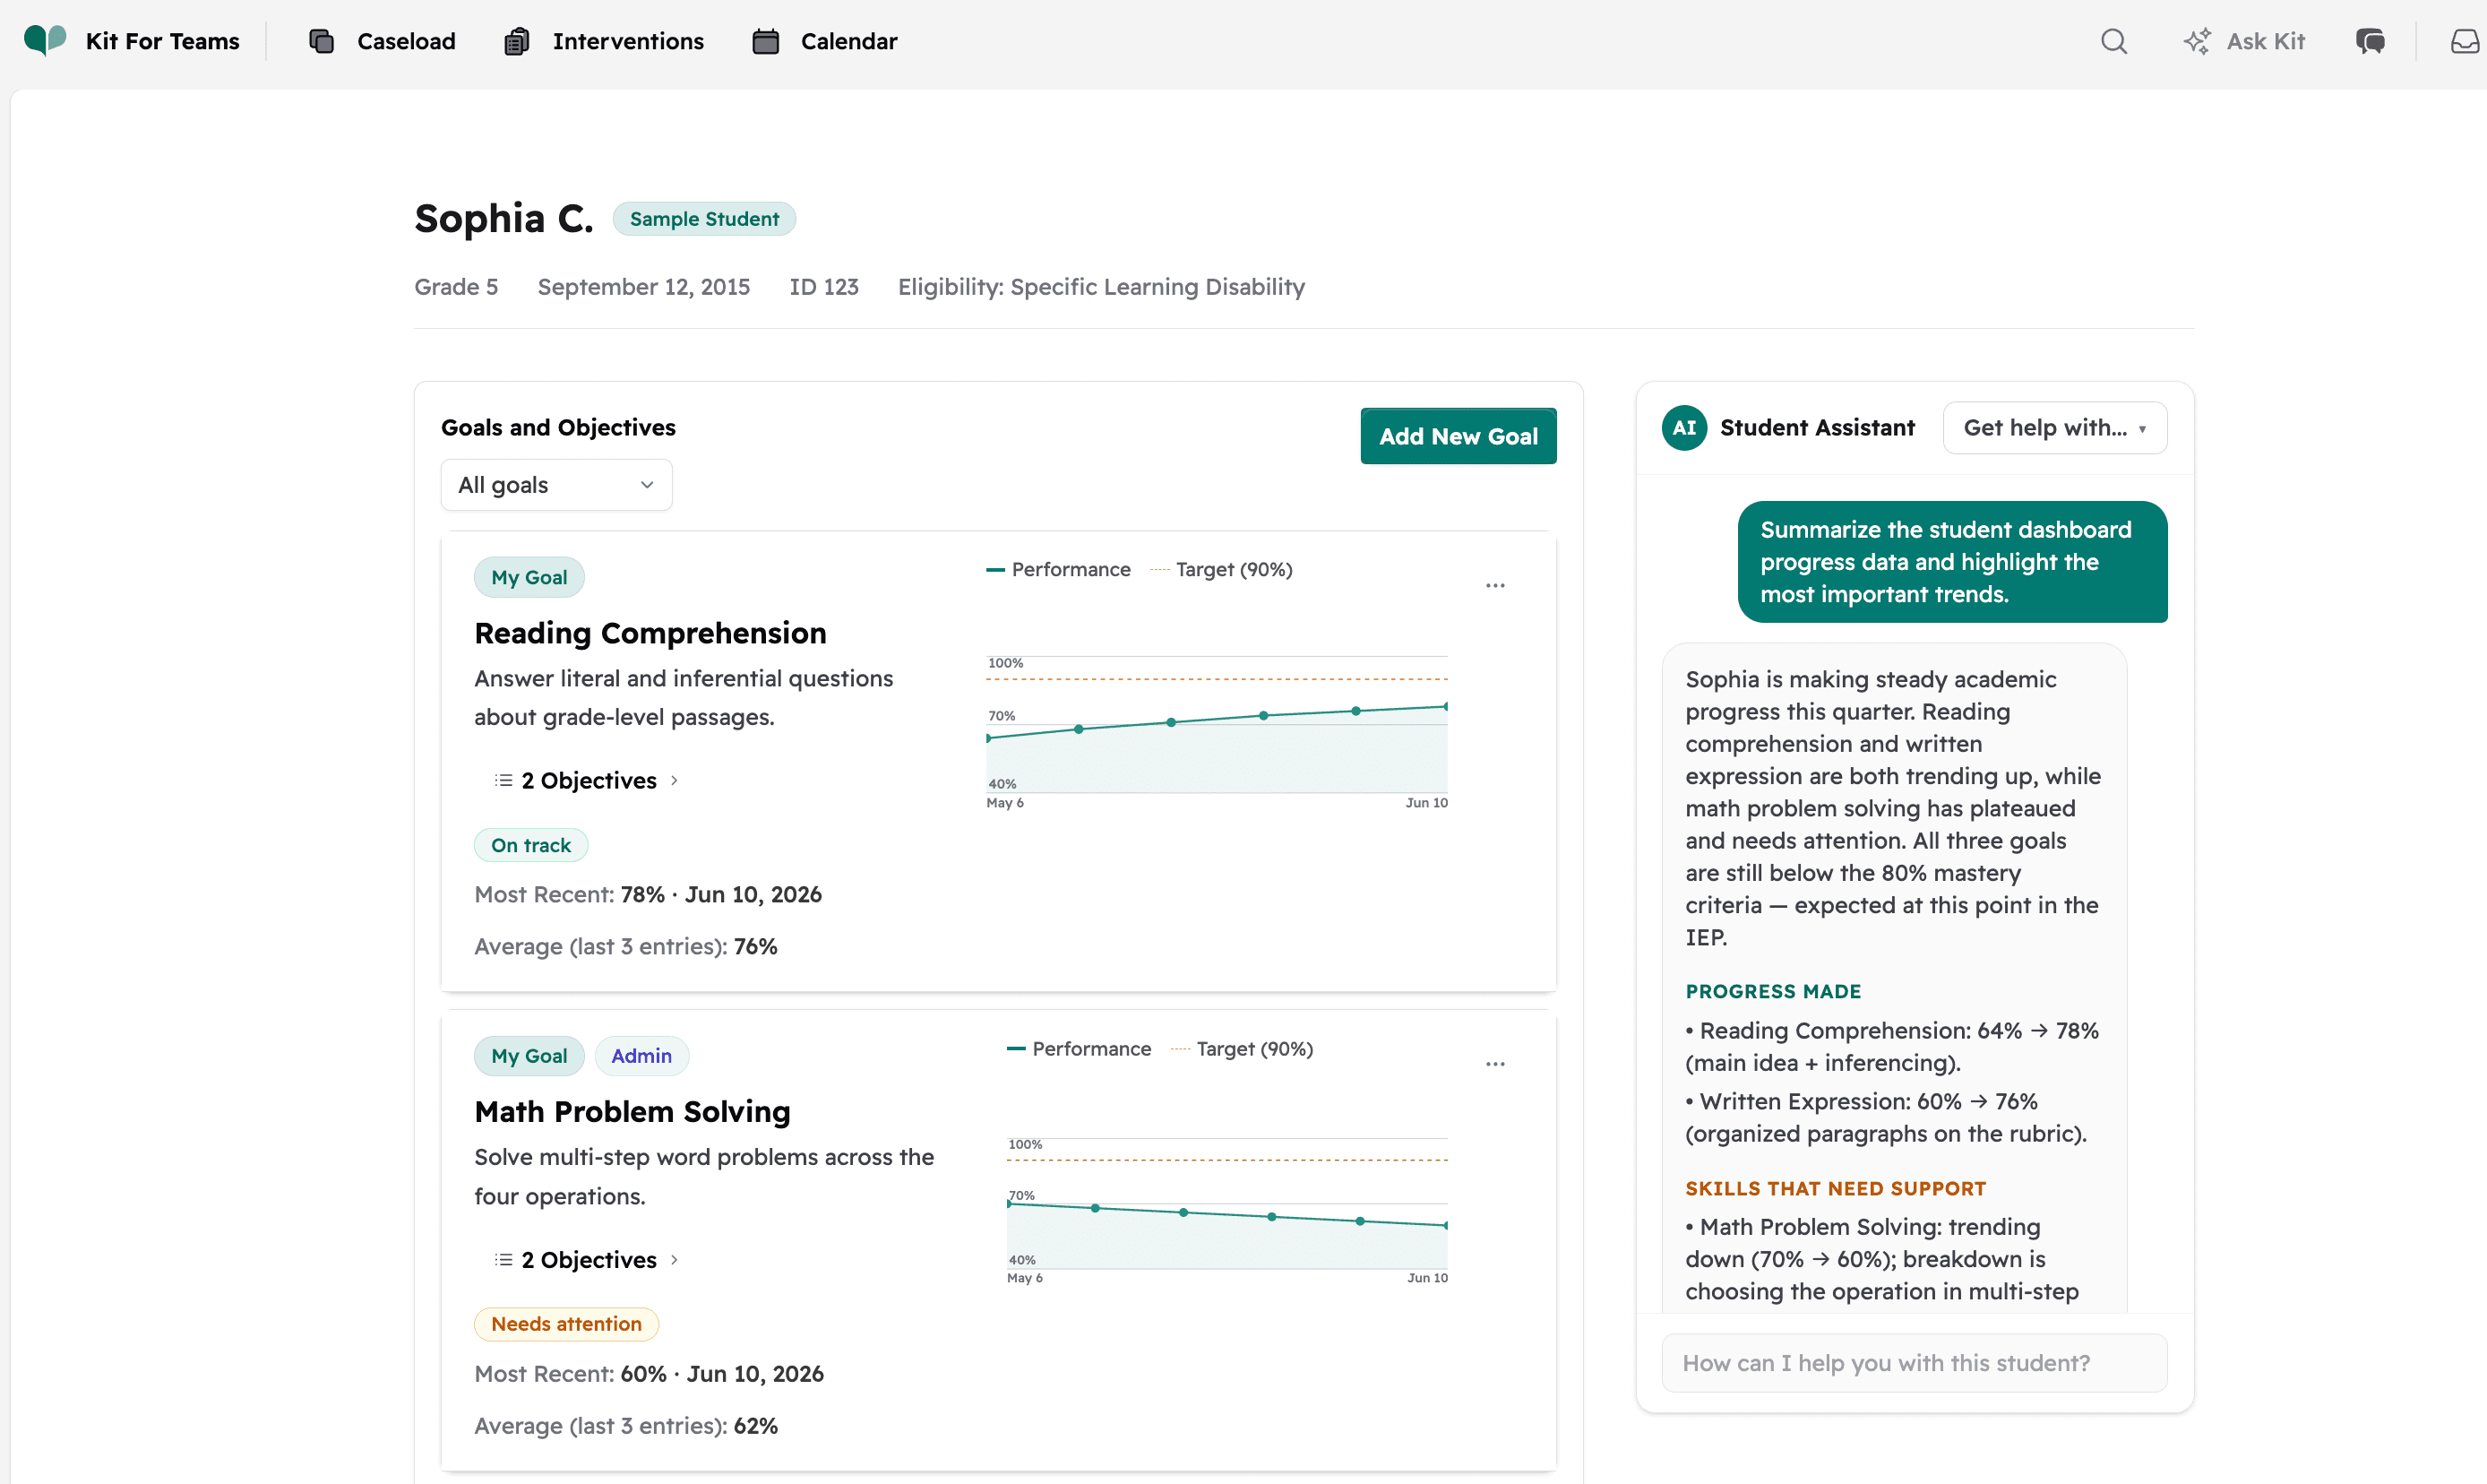Viewport: 2487px width, 1484px height.
Task: Open Reading Comprehension more options menu
Action: pos(1495,586)
